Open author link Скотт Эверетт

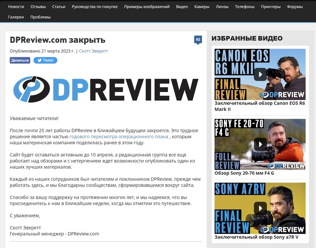[93, 51]
